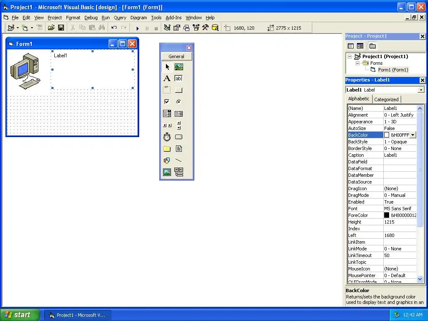Viewport: 428px width, 321px height.
Task: Click the Undo arrow in the toolbar
Action: pos(114,28)
